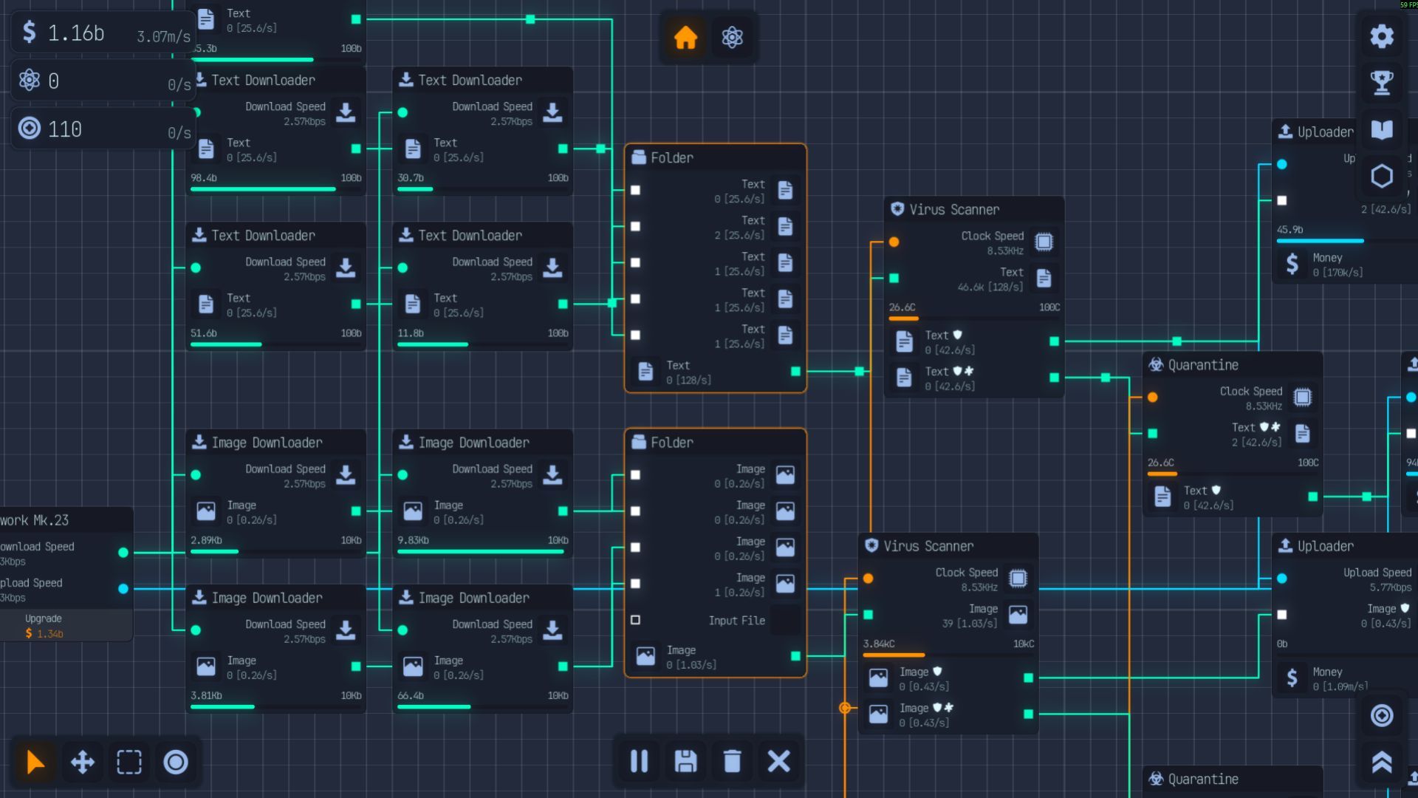Open the book guide icon
Image resolution: width=1418 pixels, height=798 pixels.
1381,129
